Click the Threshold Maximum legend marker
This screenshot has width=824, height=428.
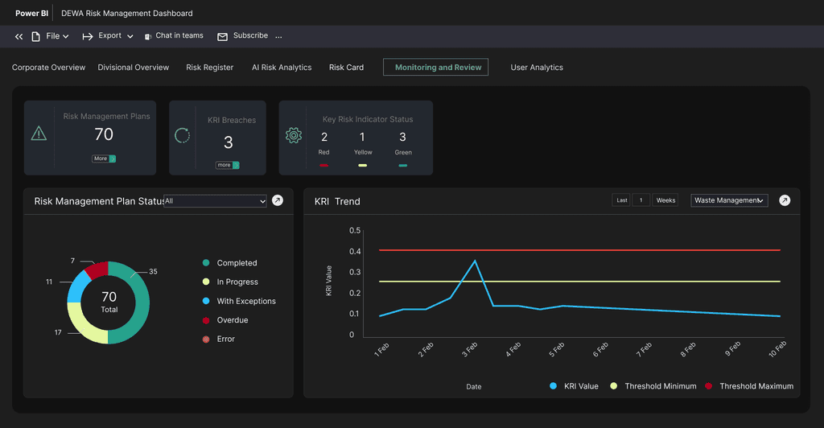(708, 386)
